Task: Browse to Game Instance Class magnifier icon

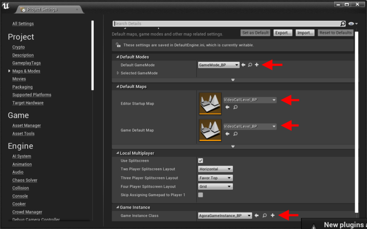Action: (x=265, y=215)
